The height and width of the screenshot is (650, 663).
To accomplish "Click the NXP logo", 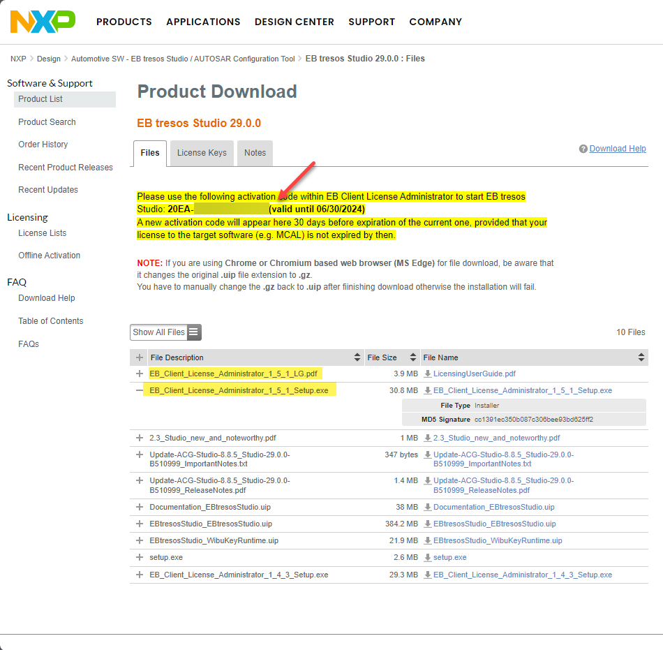I will tap(41, 22).
